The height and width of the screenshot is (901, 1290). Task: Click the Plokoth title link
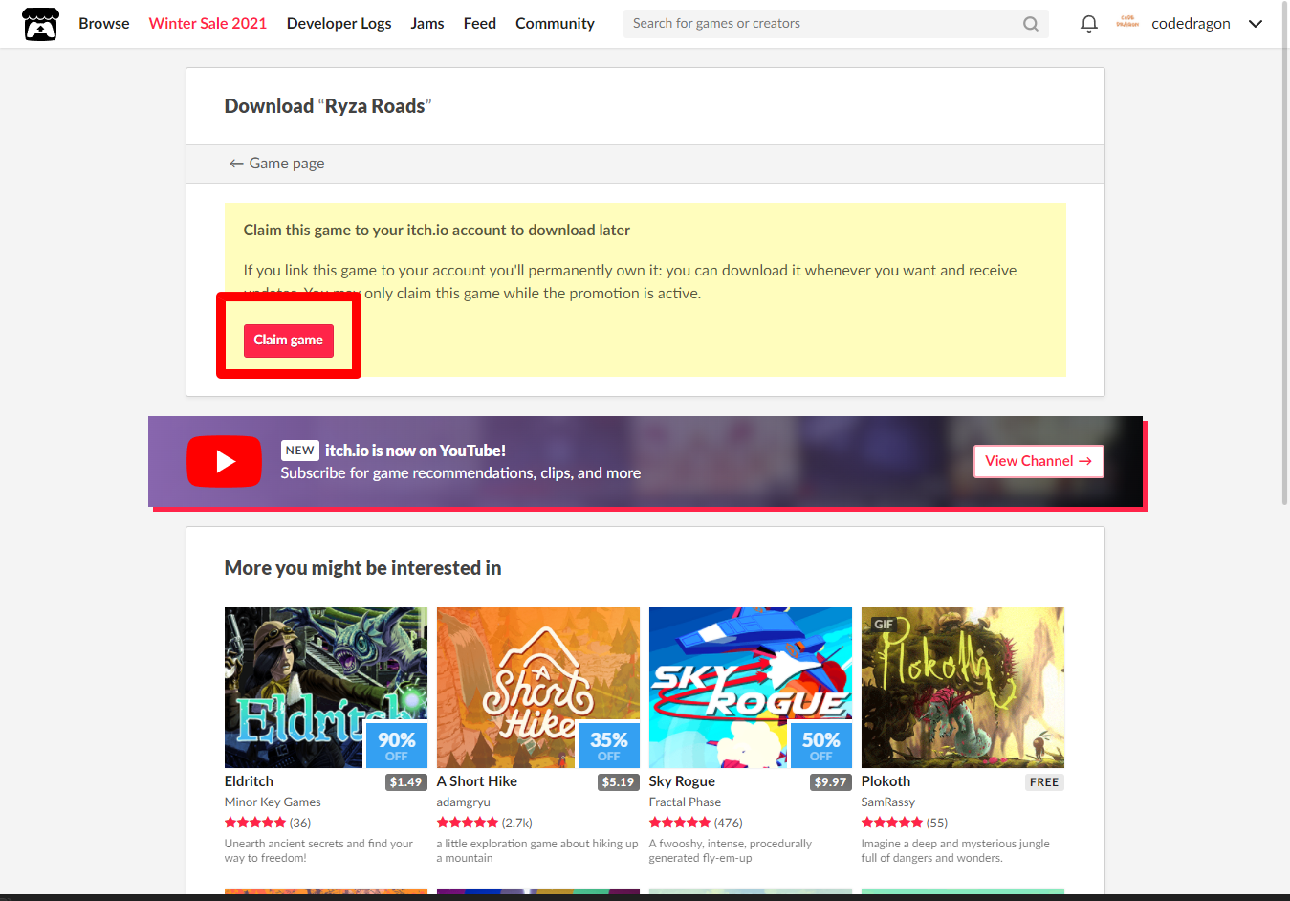click(886, 781)
